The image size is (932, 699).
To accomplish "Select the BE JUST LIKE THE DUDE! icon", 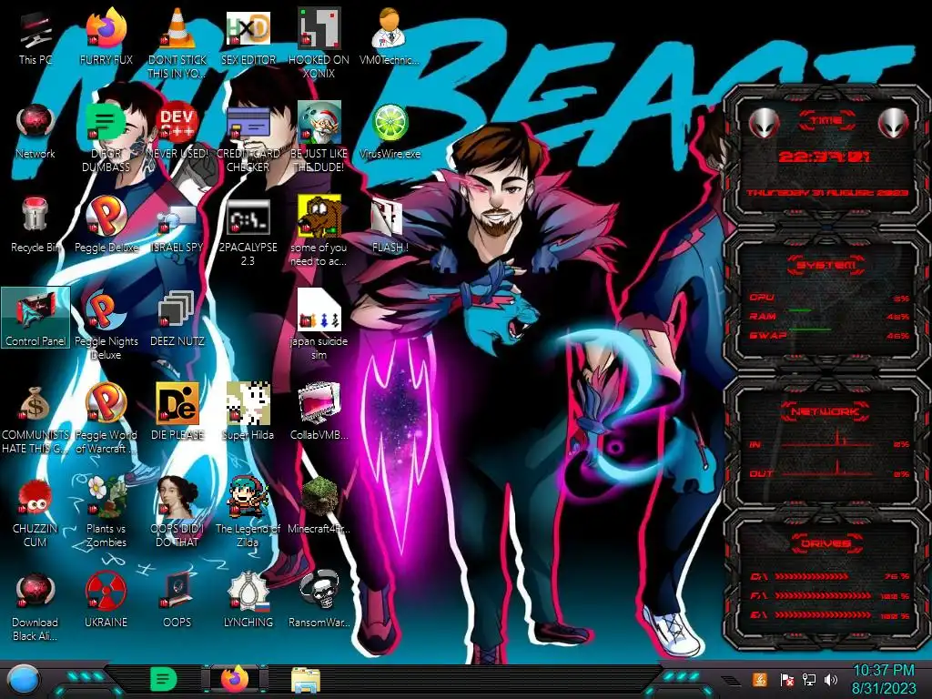I will click(x=319, y=137).
